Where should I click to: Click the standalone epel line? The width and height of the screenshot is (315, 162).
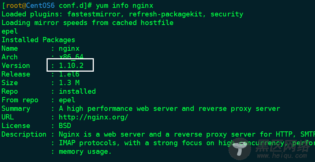[x=10, y=31]
